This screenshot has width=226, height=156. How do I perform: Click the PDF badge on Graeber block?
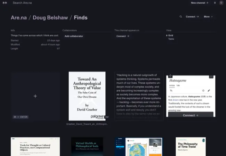[107, 117]
